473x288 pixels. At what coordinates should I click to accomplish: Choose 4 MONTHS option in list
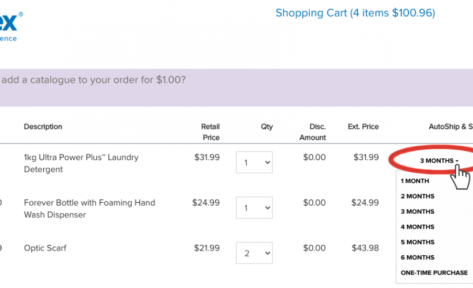coord(418,227)
